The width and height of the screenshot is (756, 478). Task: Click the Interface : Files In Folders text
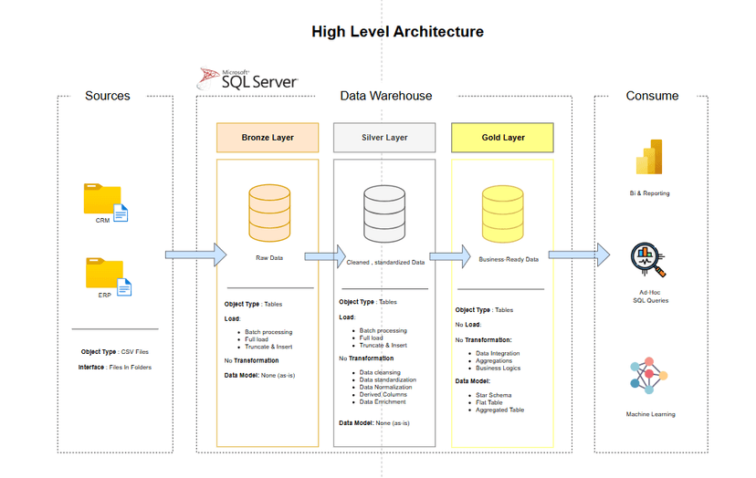tap(115, 368)
